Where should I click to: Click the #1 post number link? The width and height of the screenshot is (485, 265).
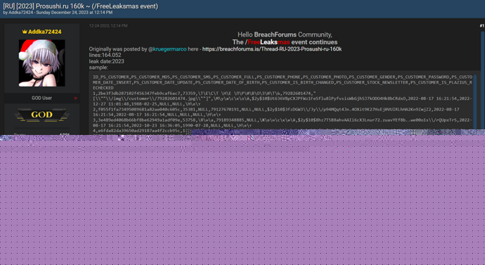[x=481, y=26]
